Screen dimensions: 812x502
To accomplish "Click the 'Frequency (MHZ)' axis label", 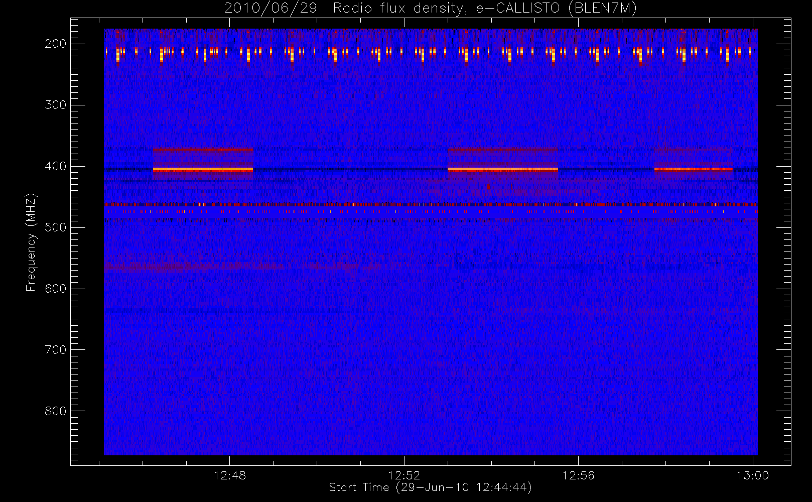I will click(31, 242).
